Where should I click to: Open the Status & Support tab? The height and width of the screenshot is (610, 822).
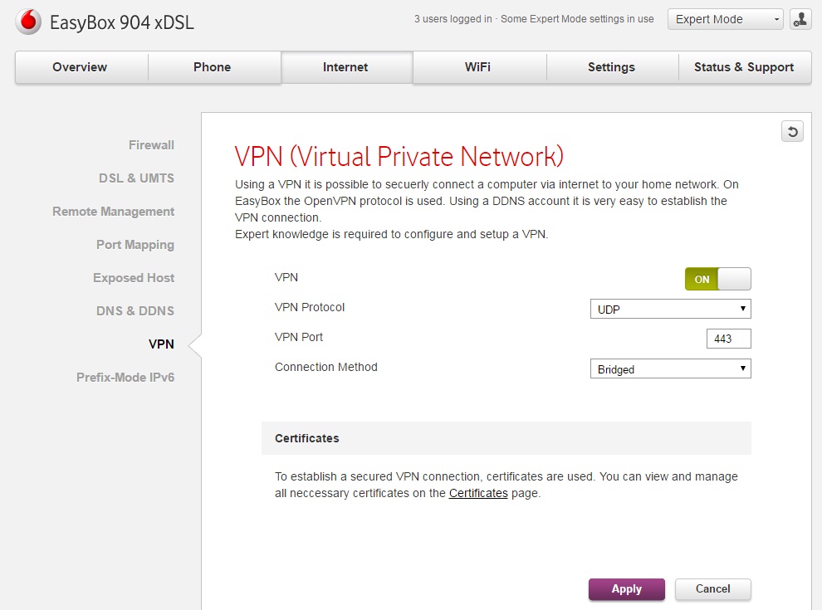744,67
